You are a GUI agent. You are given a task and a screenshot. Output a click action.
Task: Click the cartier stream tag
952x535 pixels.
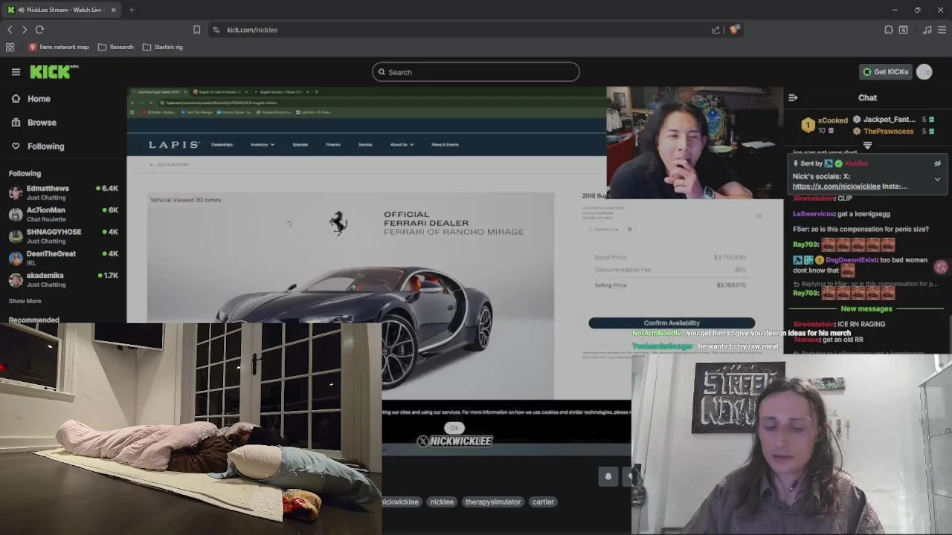point(543,502)
